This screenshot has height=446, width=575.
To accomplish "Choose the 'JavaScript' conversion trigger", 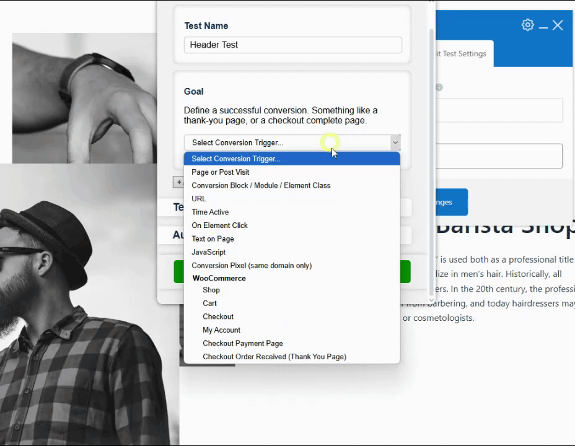I will point(208,252).
